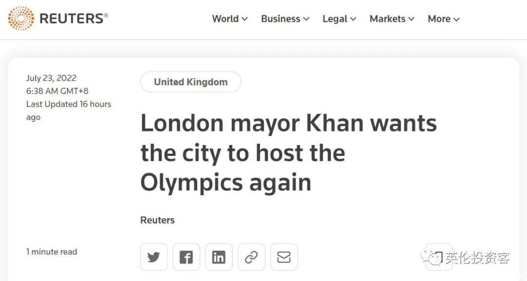Copy article link icon

coord(251,257)
